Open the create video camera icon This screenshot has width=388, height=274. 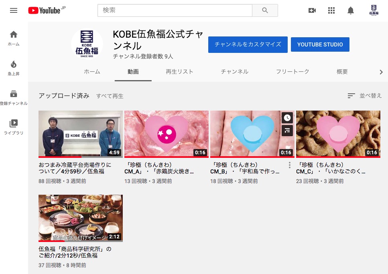pyautogui.click(x=312, y=10)
